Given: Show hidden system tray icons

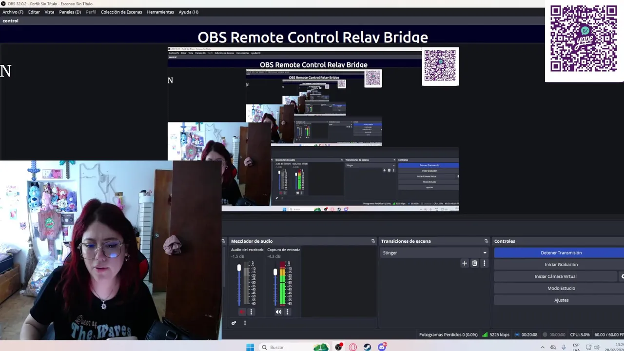Looking at the screenshot, I should click(x=543, y=347).
